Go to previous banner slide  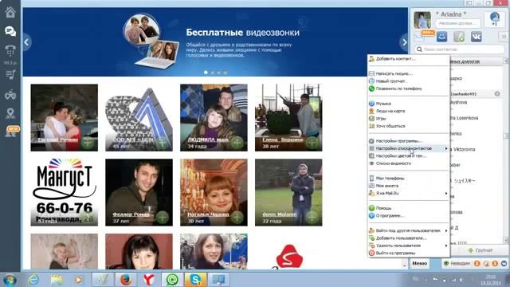pyautogui.click(x=26, y=42)
